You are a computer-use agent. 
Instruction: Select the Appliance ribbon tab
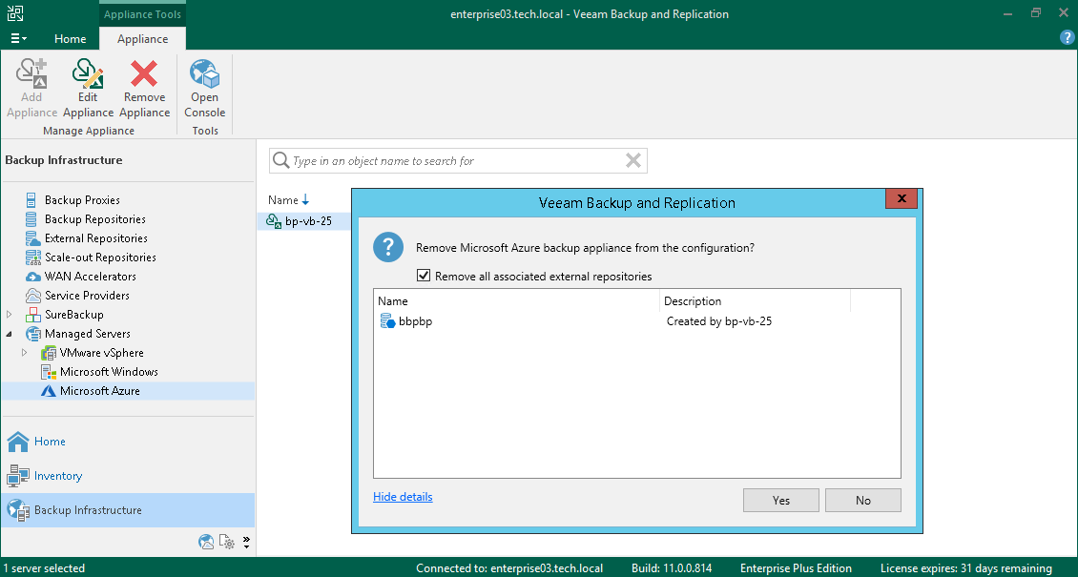(142, 39)
